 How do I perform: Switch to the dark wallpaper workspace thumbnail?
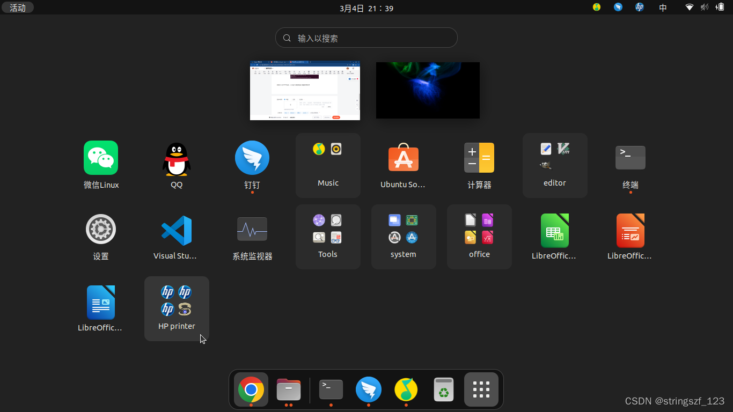[x=428, y=90]
